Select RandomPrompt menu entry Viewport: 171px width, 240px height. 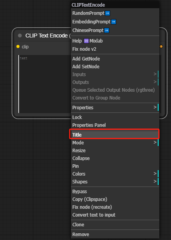pyautogui.click(x=115, y=13)
